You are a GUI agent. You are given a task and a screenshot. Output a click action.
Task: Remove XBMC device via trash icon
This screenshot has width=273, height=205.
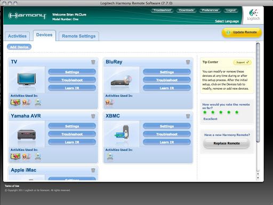click(x=188, y=116)
